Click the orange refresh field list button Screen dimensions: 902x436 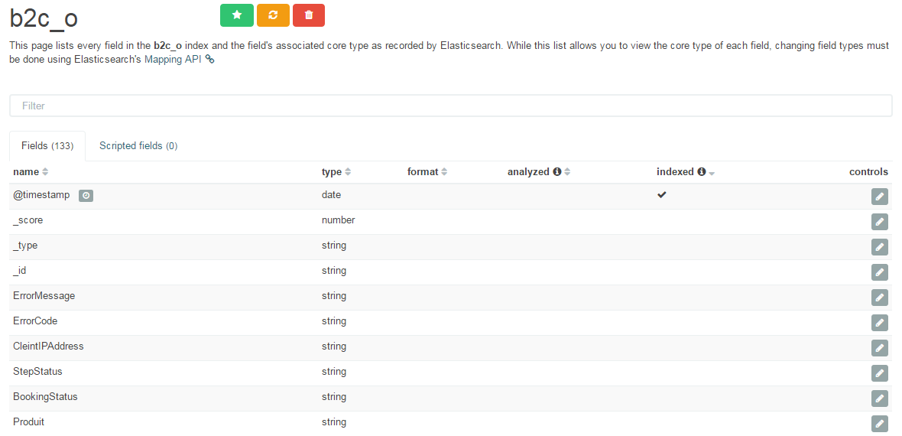click(273, 15)
